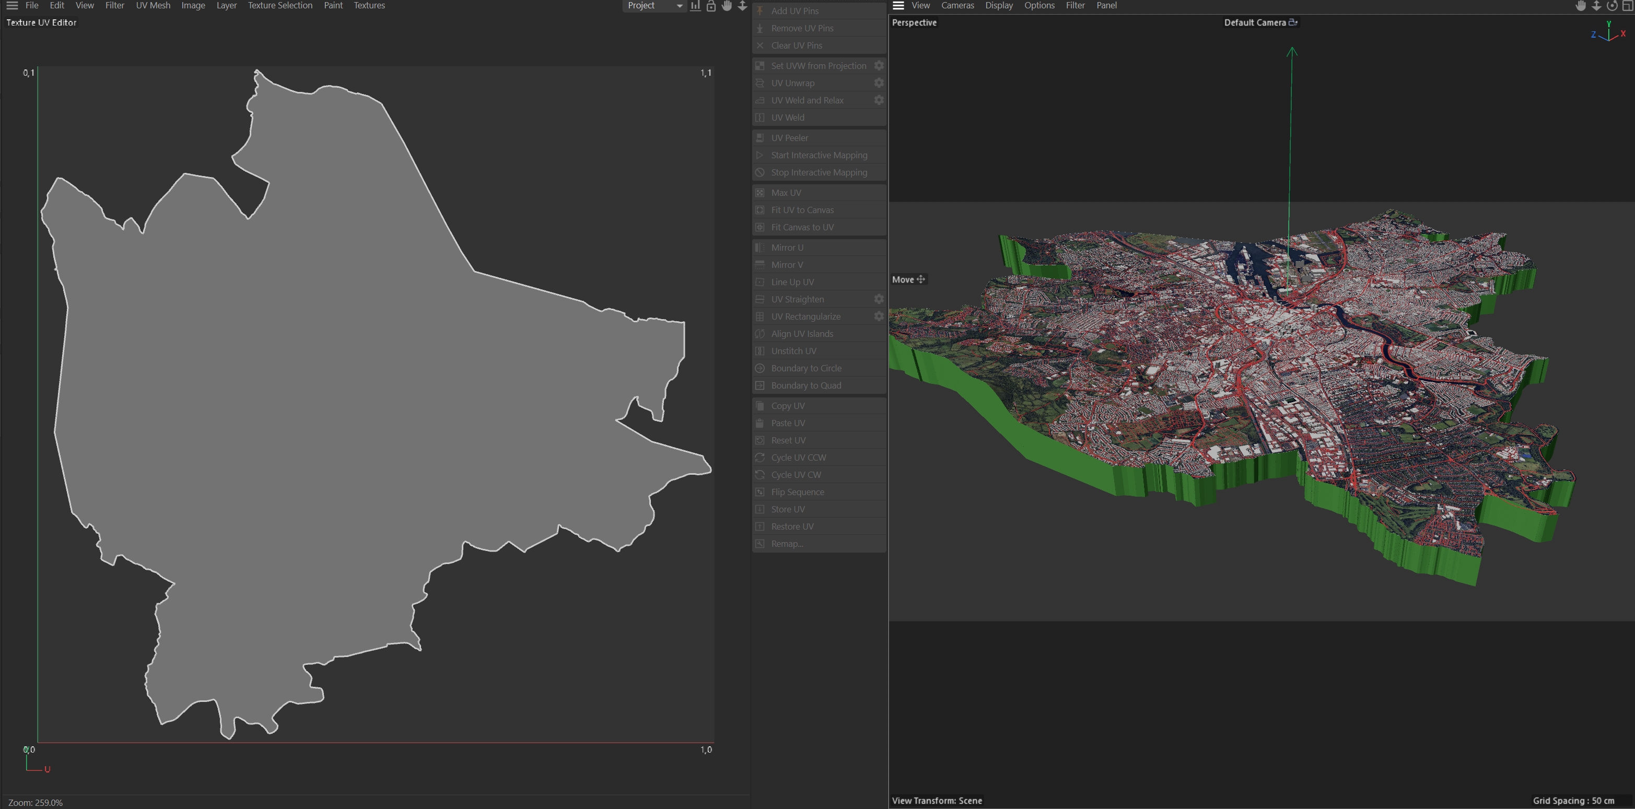
Task: Click the UV editor histogram levels icon
Action: click(696, 6)
